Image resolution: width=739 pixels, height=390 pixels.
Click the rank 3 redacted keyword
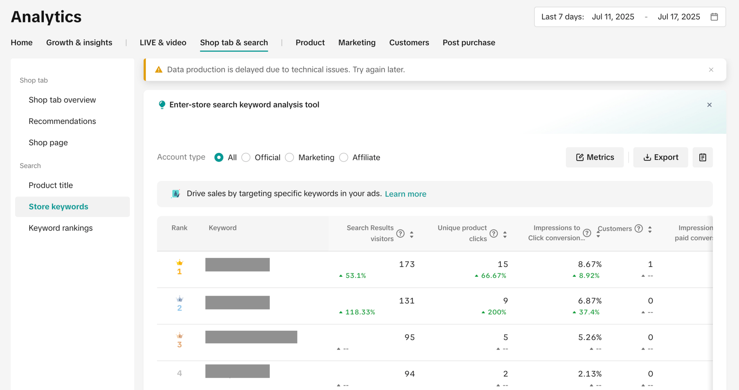[251, 337]
